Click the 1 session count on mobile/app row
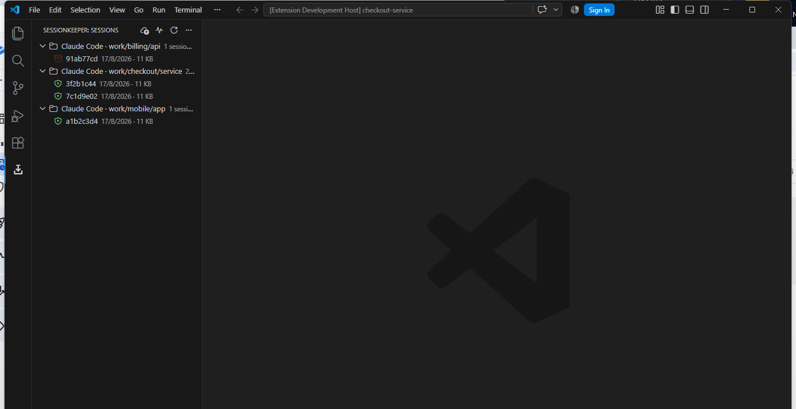This screenshot has width=796, height=409. (182, 109)
